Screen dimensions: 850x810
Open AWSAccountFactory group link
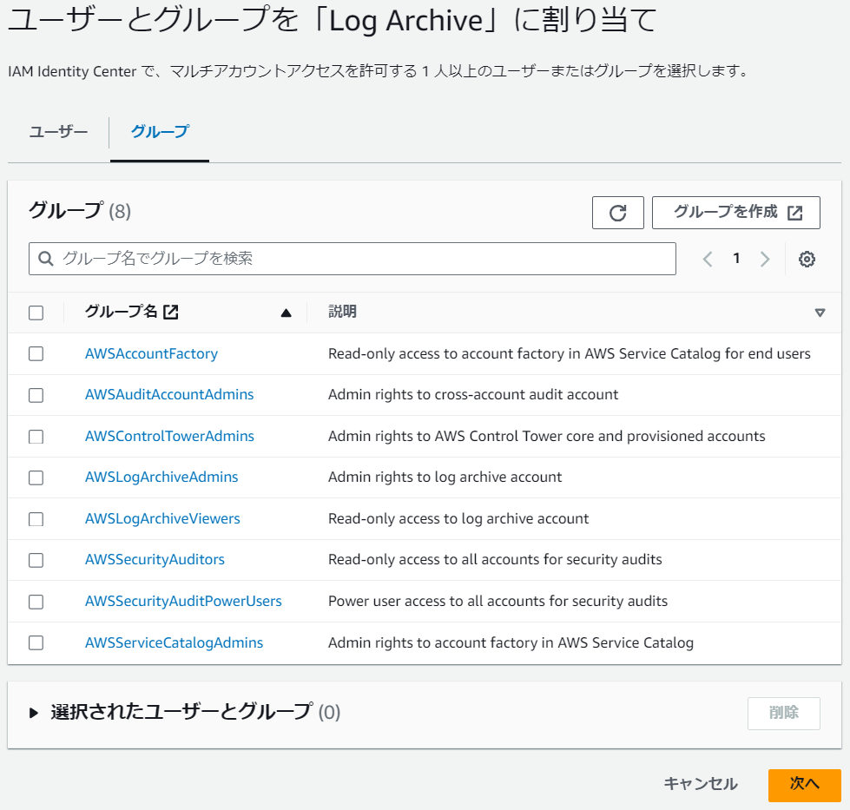(x=151, y=354)
